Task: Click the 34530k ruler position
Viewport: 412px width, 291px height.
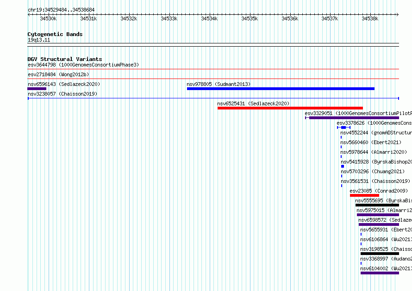Action: point(48,18)
